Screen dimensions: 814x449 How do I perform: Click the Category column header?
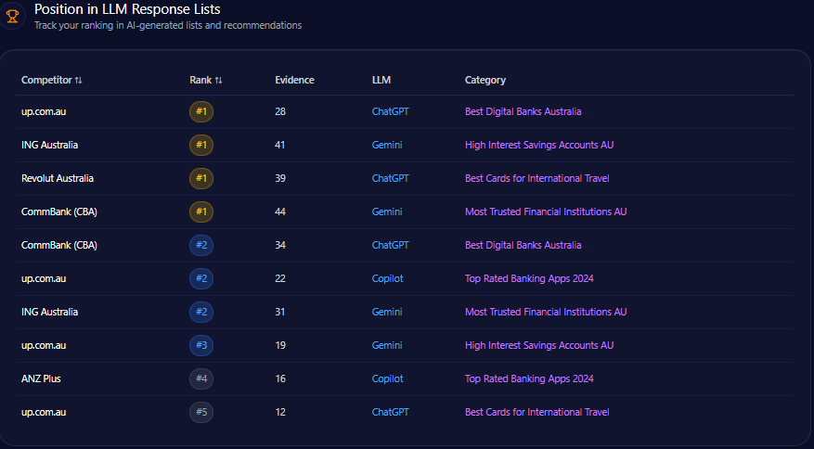tap(485, 80)
